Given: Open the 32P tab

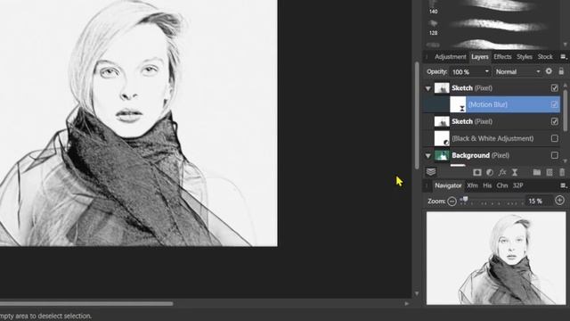Looking at the screenshot, I should pos(517,185).
